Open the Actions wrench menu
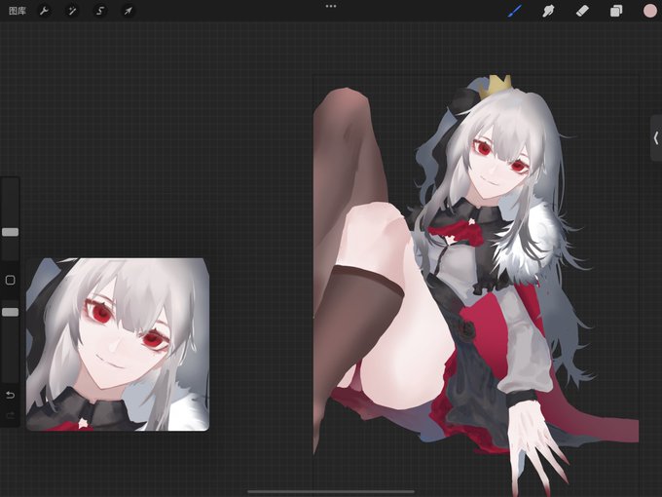This screenshot has width=662, height=497. click(x=45, y=11)
